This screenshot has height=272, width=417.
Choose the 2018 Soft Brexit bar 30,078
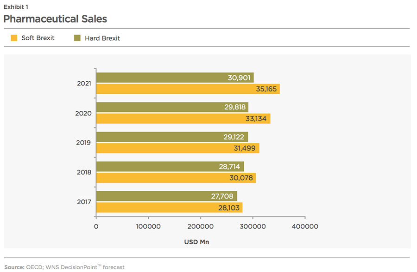click(176, 177)
